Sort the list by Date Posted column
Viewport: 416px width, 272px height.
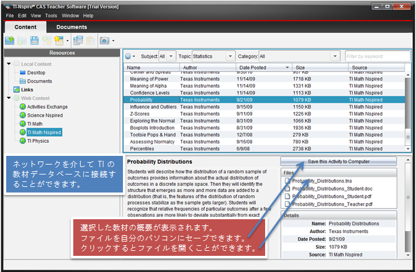point(264,68)
